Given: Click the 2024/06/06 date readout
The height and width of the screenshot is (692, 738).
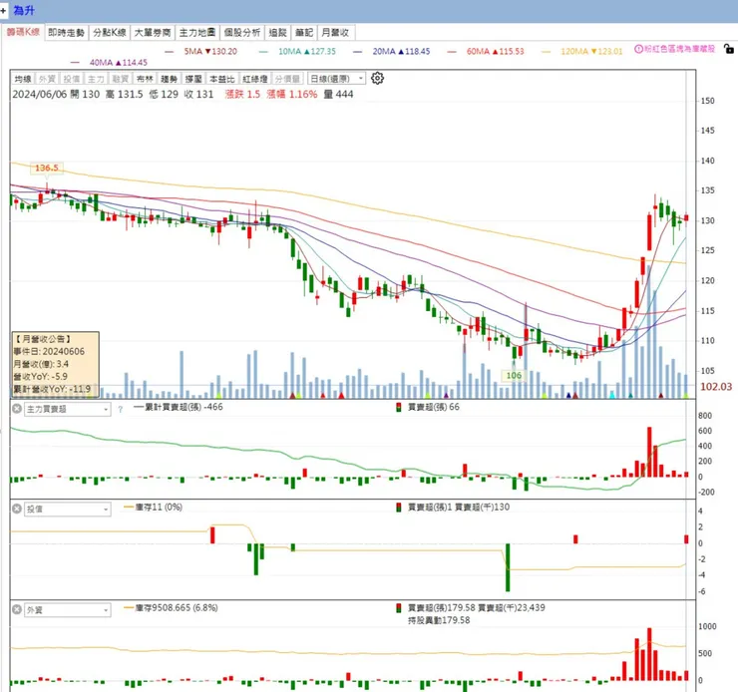Looking at the screenshot, I should coord(40,94).
